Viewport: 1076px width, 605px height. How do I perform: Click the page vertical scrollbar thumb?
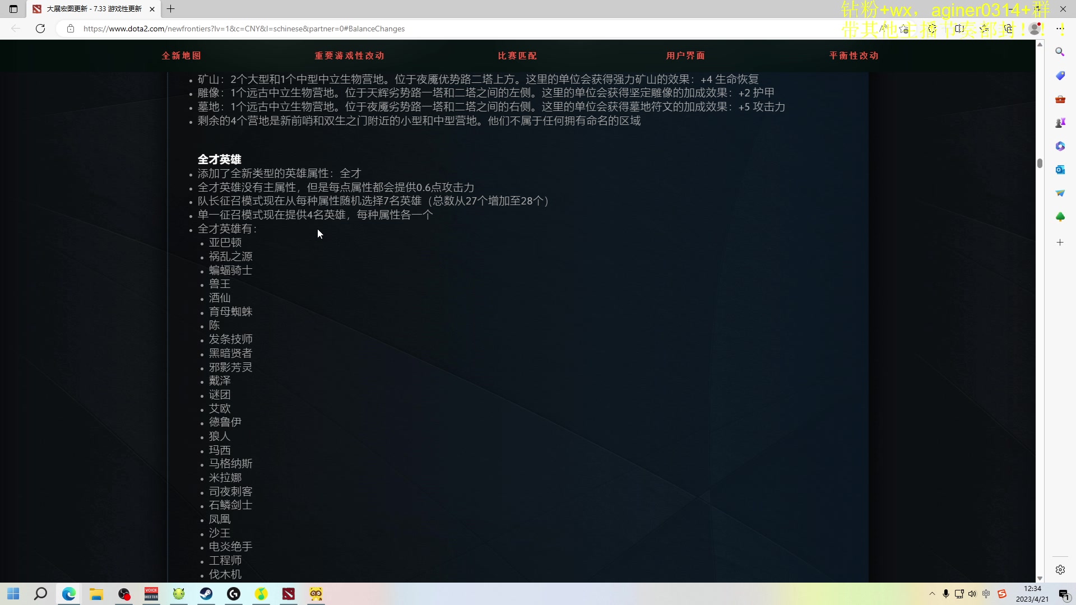[x=1040, y=163]
